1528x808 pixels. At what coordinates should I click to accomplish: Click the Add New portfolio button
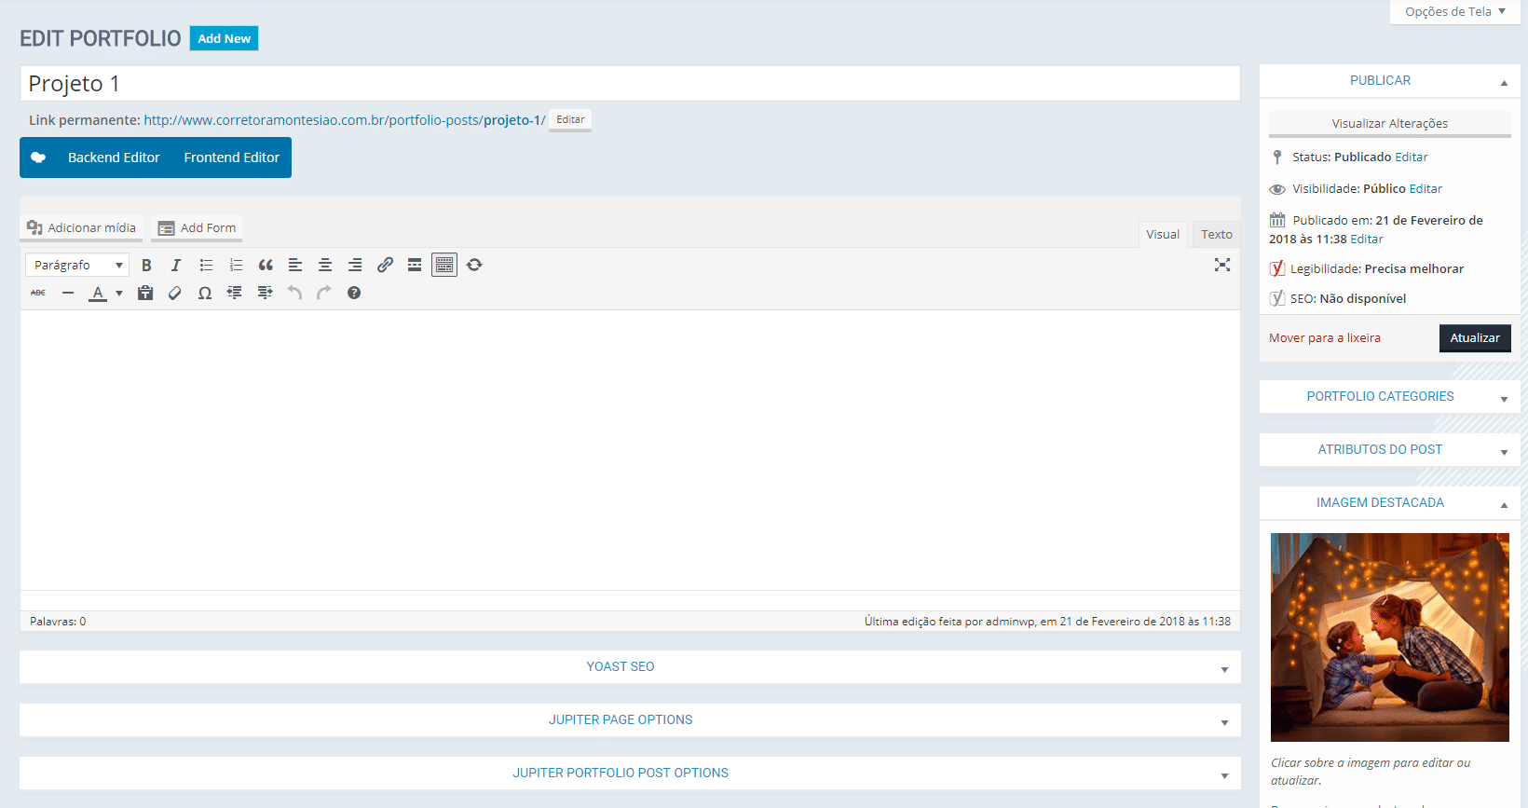(x=225, y=38)
